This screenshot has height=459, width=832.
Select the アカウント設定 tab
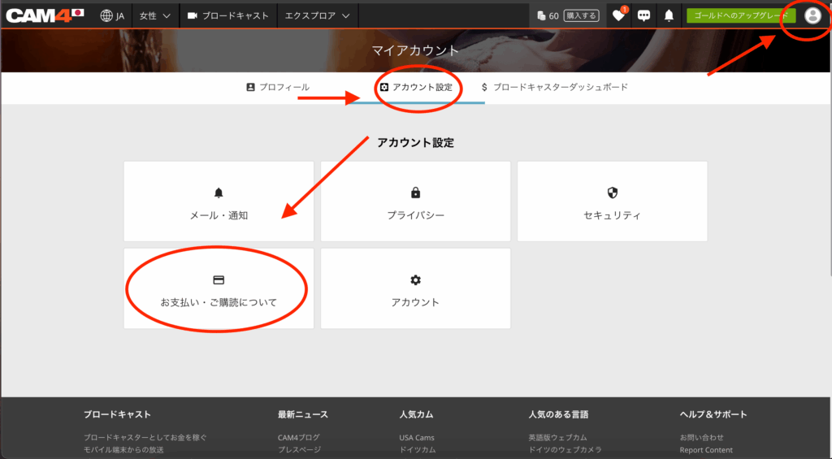[417, 87]
